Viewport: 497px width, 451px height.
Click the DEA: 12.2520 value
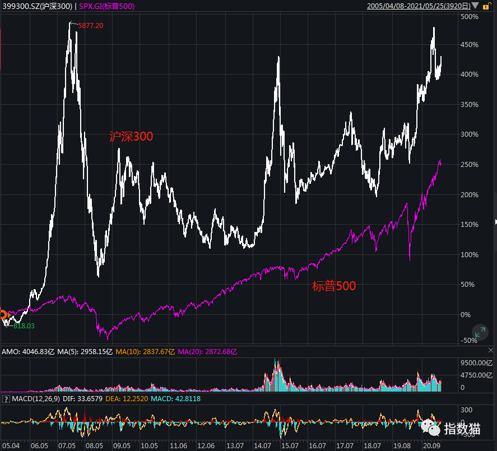[x=127, y=399]
